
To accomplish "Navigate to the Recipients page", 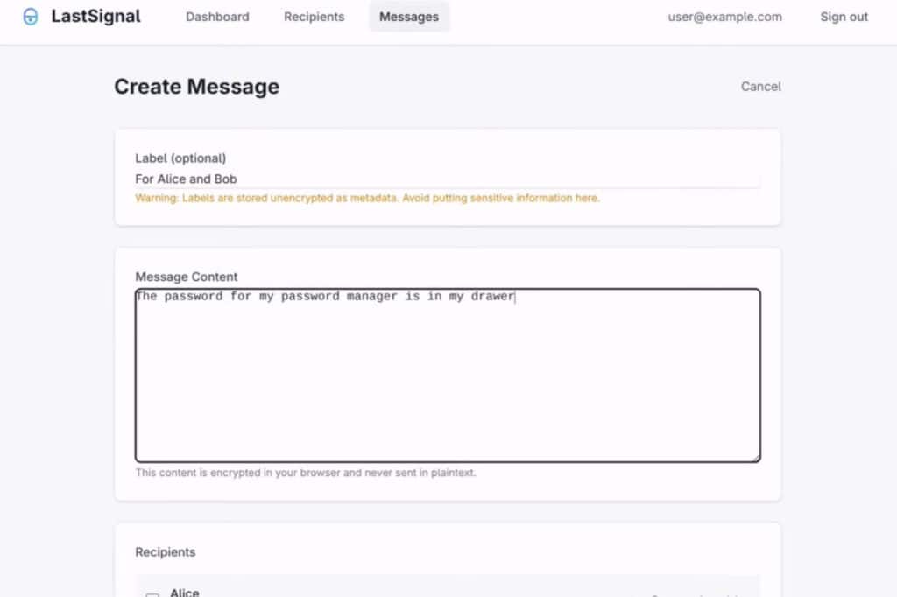I will [x=314, y=16].
